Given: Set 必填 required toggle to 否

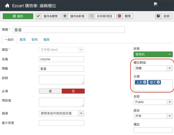Looking at the screenshot, I should coord(73,91).
